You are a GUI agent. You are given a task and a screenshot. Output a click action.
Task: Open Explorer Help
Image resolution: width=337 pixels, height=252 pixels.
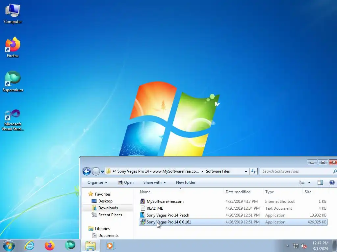tap(332, 182)
